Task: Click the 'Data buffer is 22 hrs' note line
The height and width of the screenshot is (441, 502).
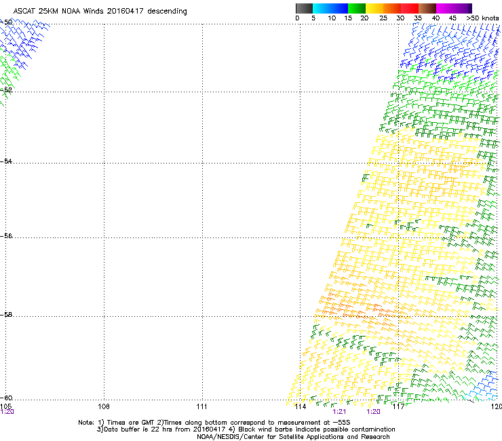Action: point(246,429)
